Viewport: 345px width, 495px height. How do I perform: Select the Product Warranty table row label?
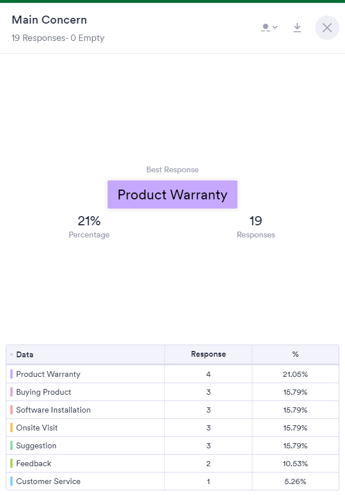point(48,374)
